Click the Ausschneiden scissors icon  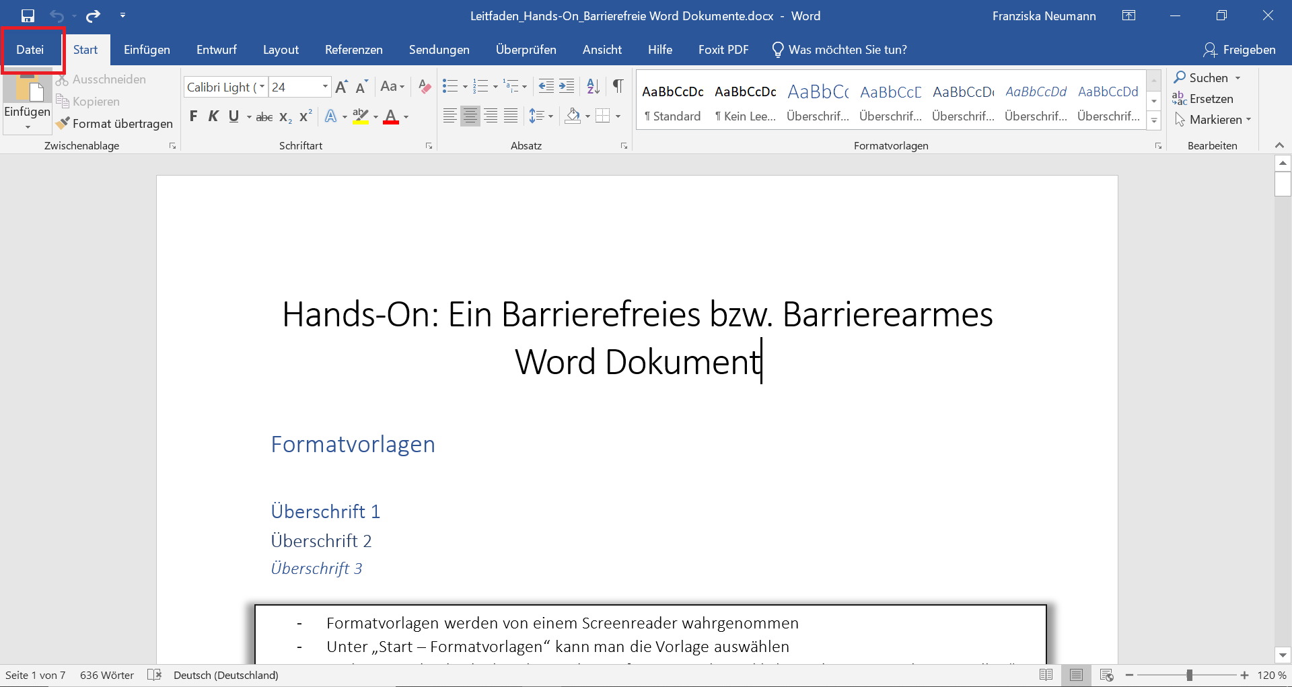pos(63,79)
